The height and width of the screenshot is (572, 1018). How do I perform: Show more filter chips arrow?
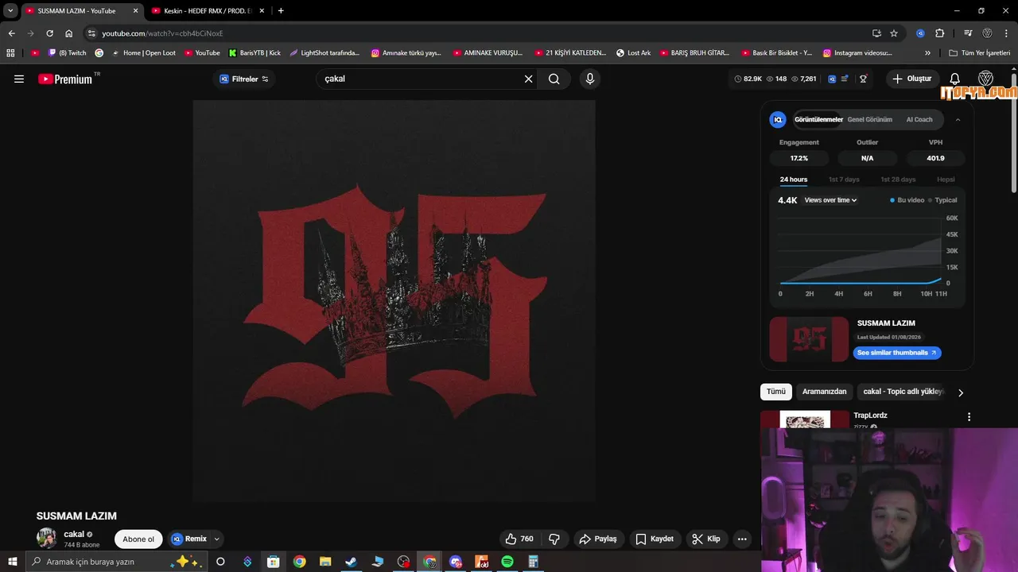point(960,392)
